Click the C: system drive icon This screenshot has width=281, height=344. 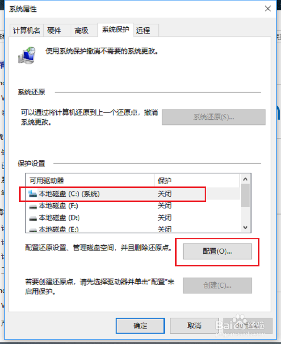pyautogui.click(x=33, y=193)
